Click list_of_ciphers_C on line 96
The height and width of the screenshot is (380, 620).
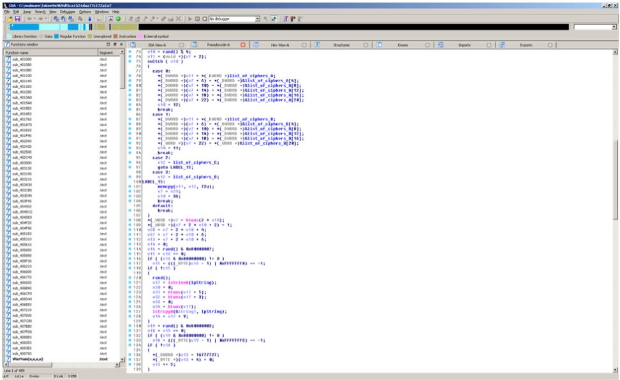coord(196,162)
